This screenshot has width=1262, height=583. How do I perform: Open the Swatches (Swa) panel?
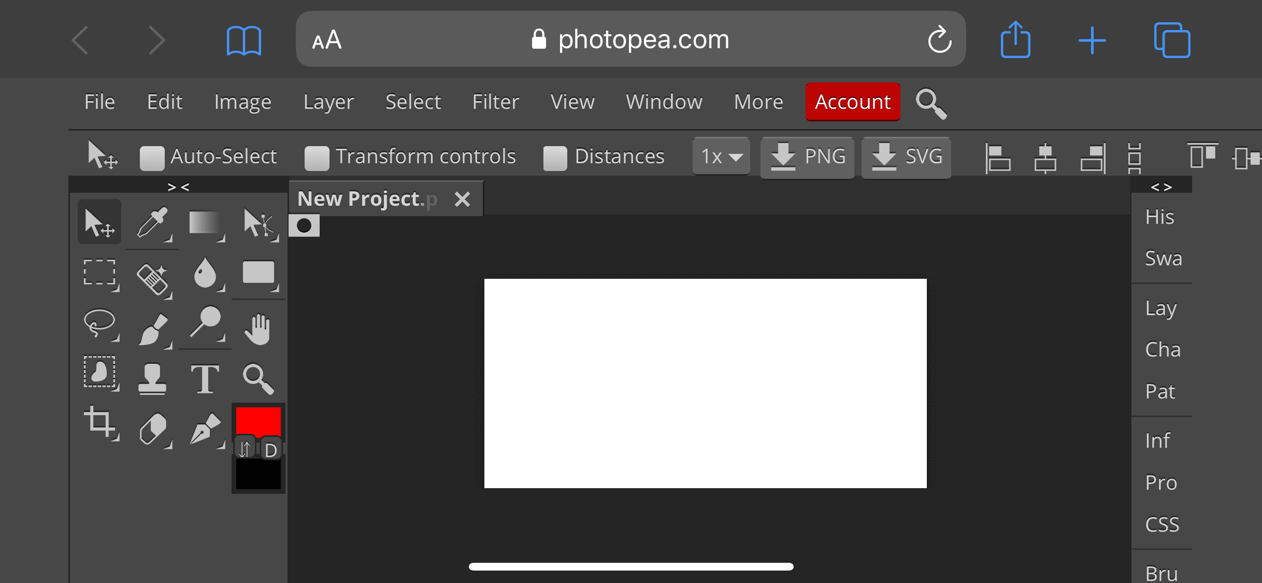click(1163, 258)
